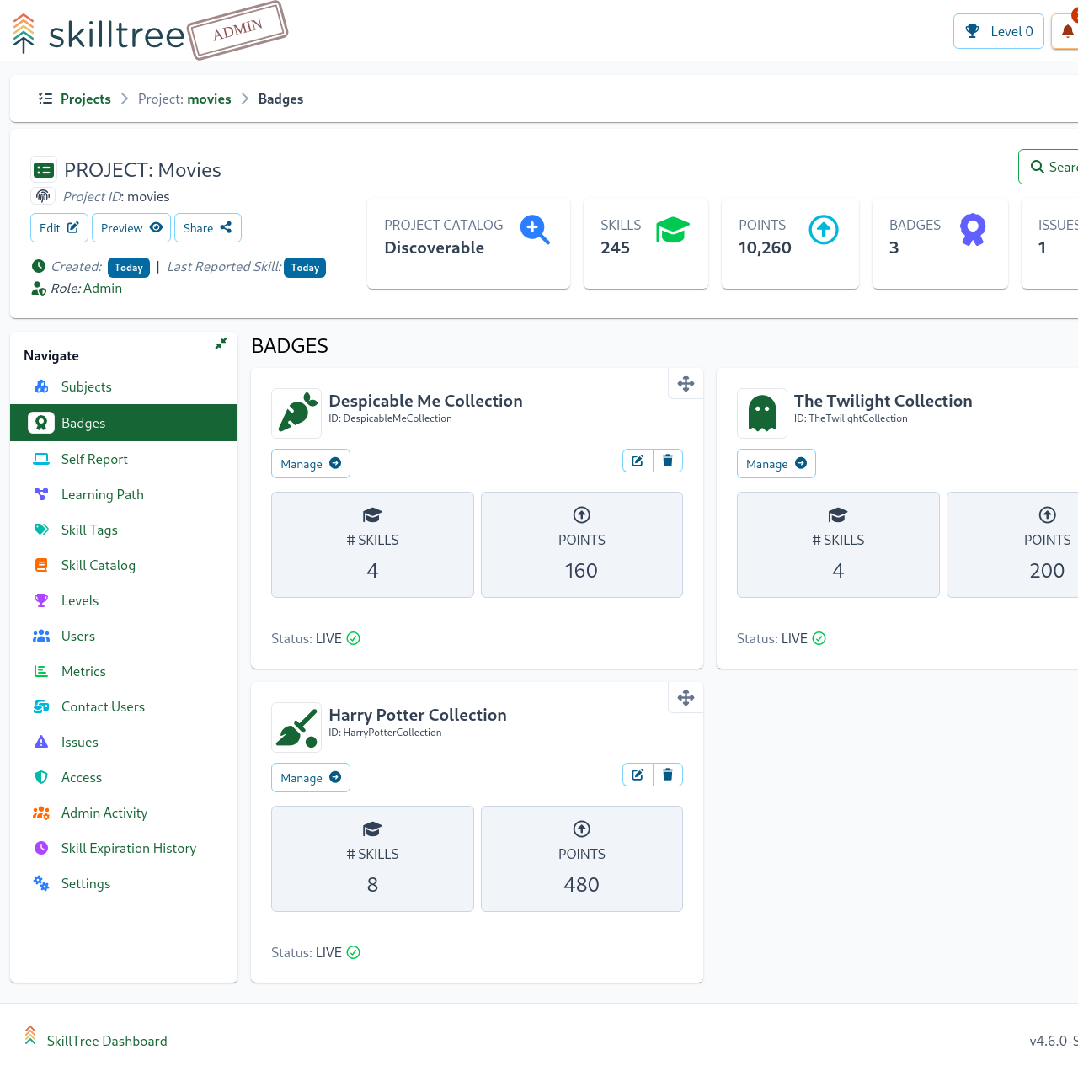Viewport: 1078px width, 1071px height.
Task: Click the Last Reported Skill Today badge
Action: tap(305, 268)
